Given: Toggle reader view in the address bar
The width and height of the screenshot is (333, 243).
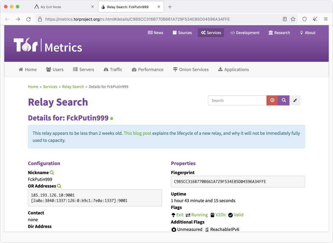Looking at the screenshot, I should [x=285, y=19].
